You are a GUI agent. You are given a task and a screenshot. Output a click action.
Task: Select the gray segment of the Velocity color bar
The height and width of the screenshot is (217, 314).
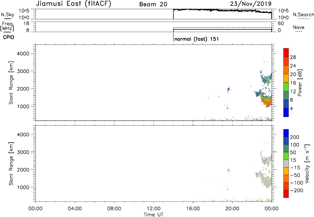click(286, 163)
